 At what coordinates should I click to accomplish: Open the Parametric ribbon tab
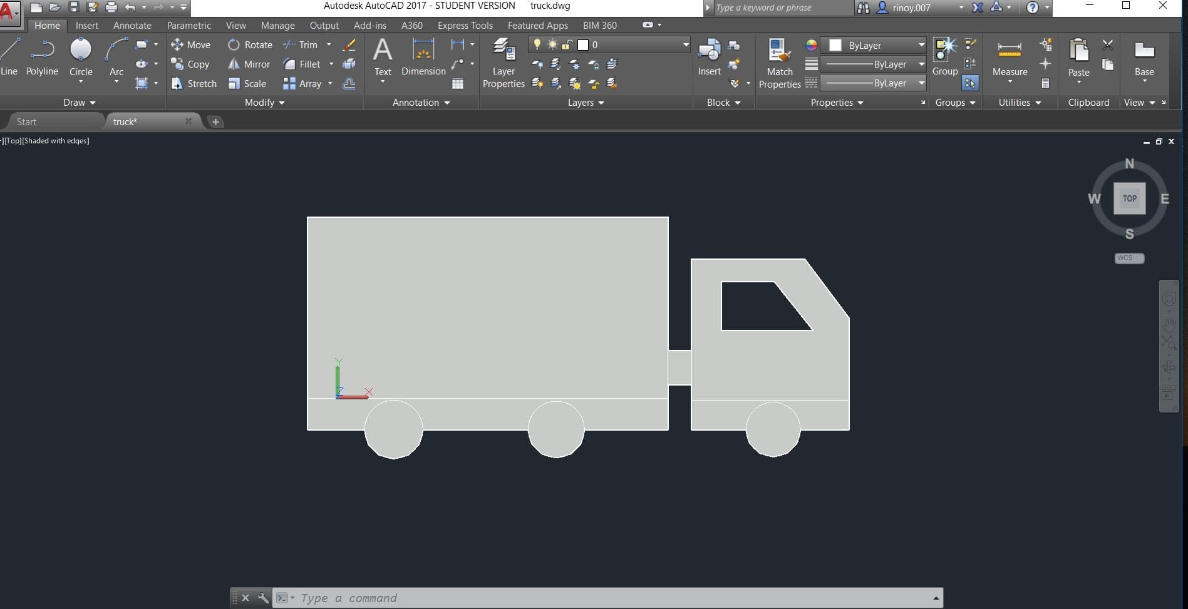click(x=189, y=25)
